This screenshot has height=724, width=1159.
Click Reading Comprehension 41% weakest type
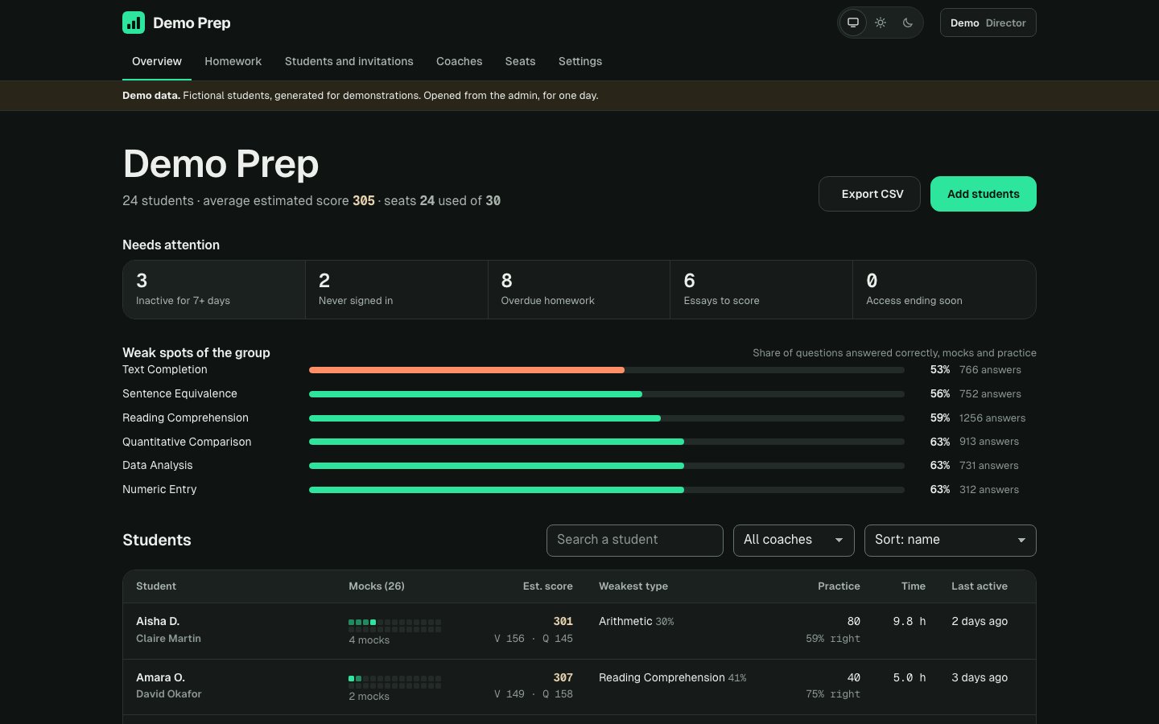[x=673, y=677]
